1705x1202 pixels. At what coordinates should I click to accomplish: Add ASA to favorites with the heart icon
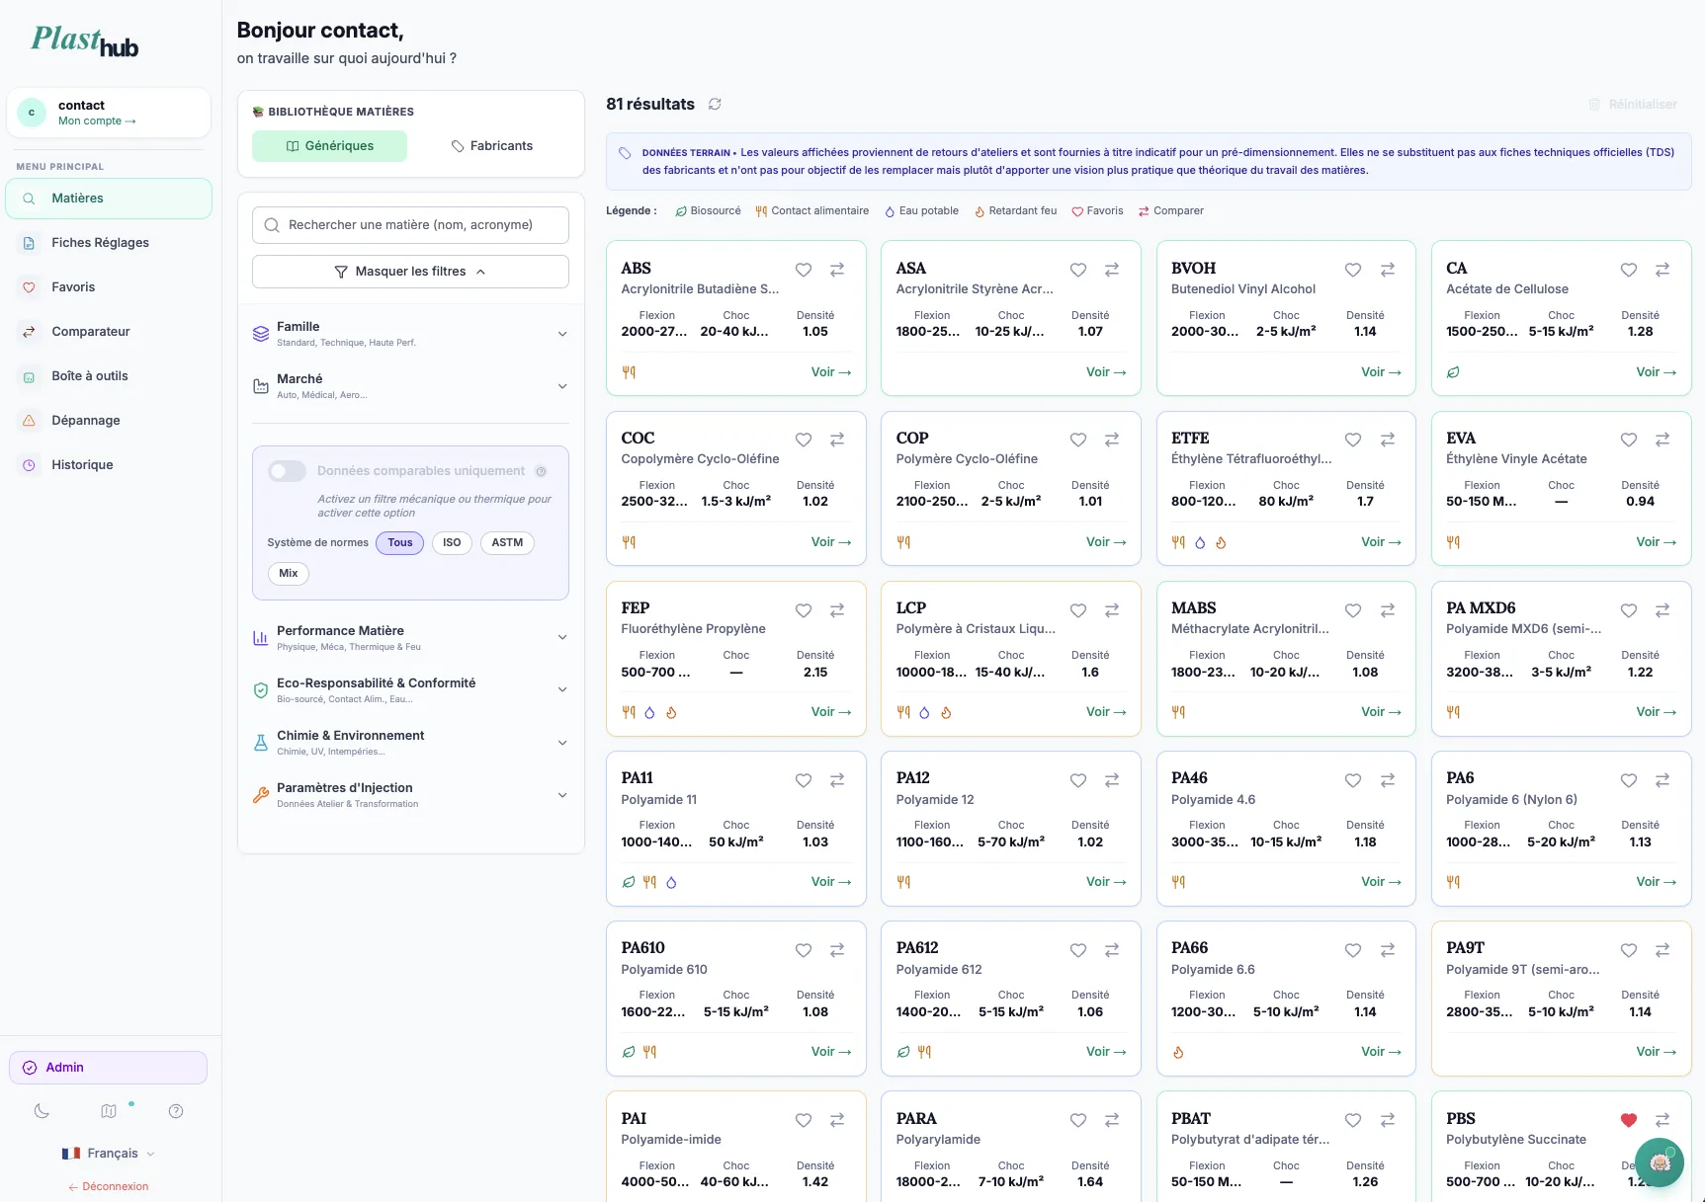tap(1077, 270)
